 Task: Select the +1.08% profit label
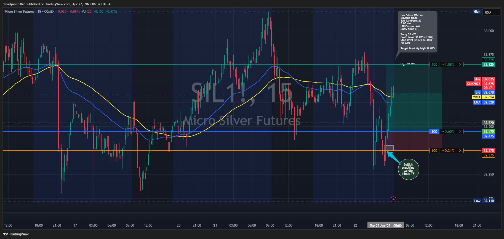tap(448, 65)
